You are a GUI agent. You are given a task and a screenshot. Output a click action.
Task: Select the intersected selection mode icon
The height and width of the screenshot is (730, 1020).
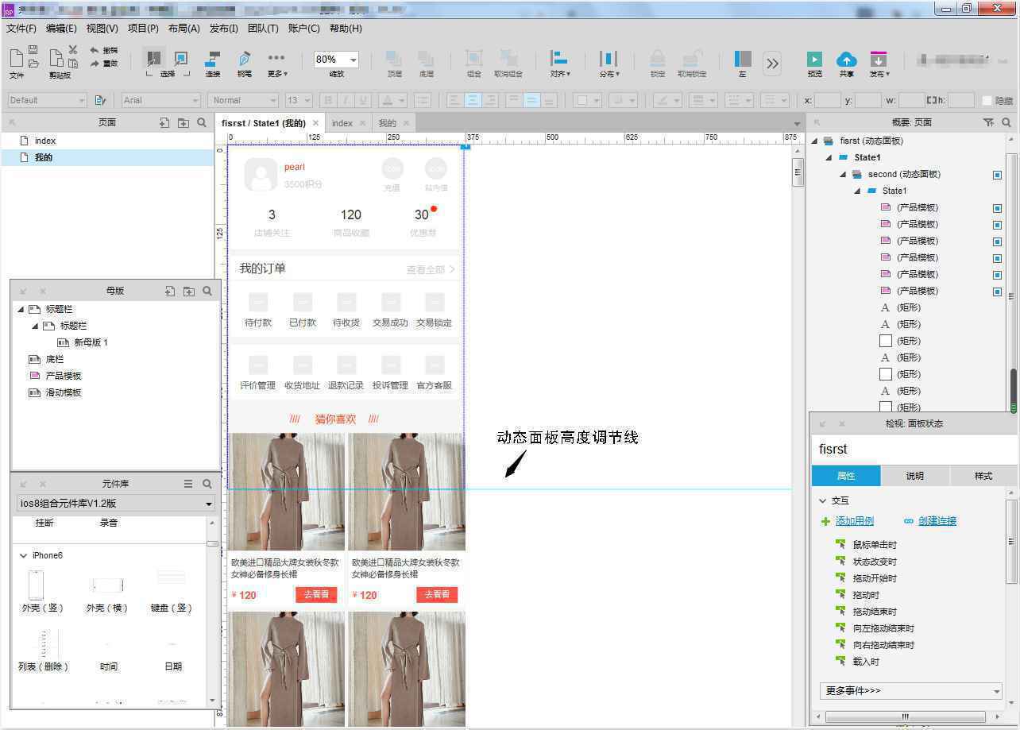[154, 59]
